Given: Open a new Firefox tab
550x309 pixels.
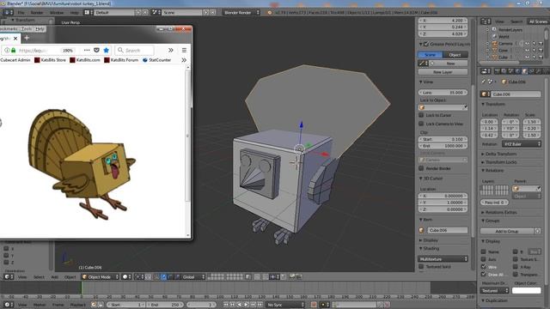Looking at the screenshot, I should click(27, 38).
